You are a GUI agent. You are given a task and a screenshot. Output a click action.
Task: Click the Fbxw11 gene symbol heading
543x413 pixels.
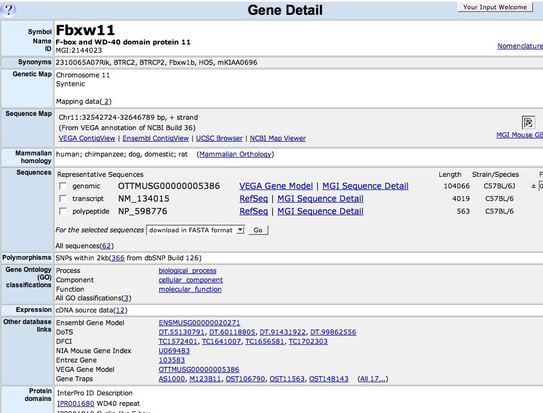coord(85,30)
